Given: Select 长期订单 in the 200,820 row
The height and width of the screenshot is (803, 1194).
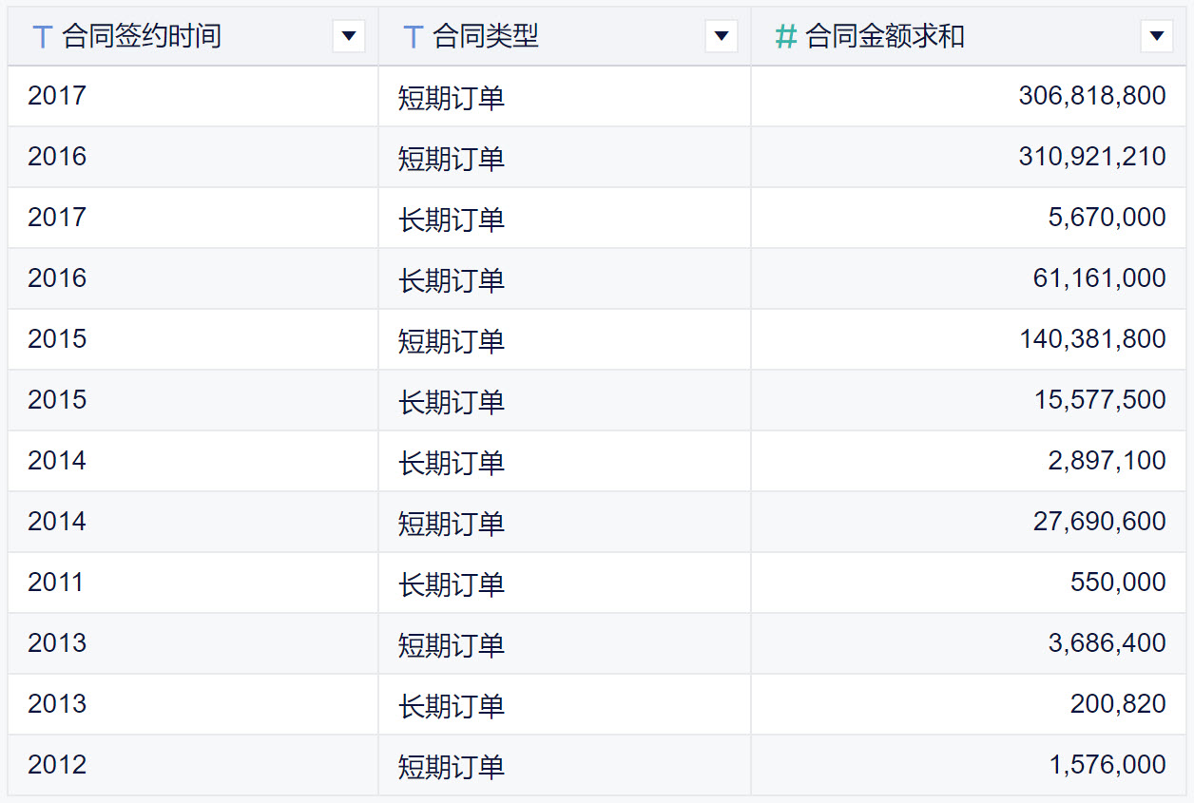Looking at the screenshot, I should 452,706.
